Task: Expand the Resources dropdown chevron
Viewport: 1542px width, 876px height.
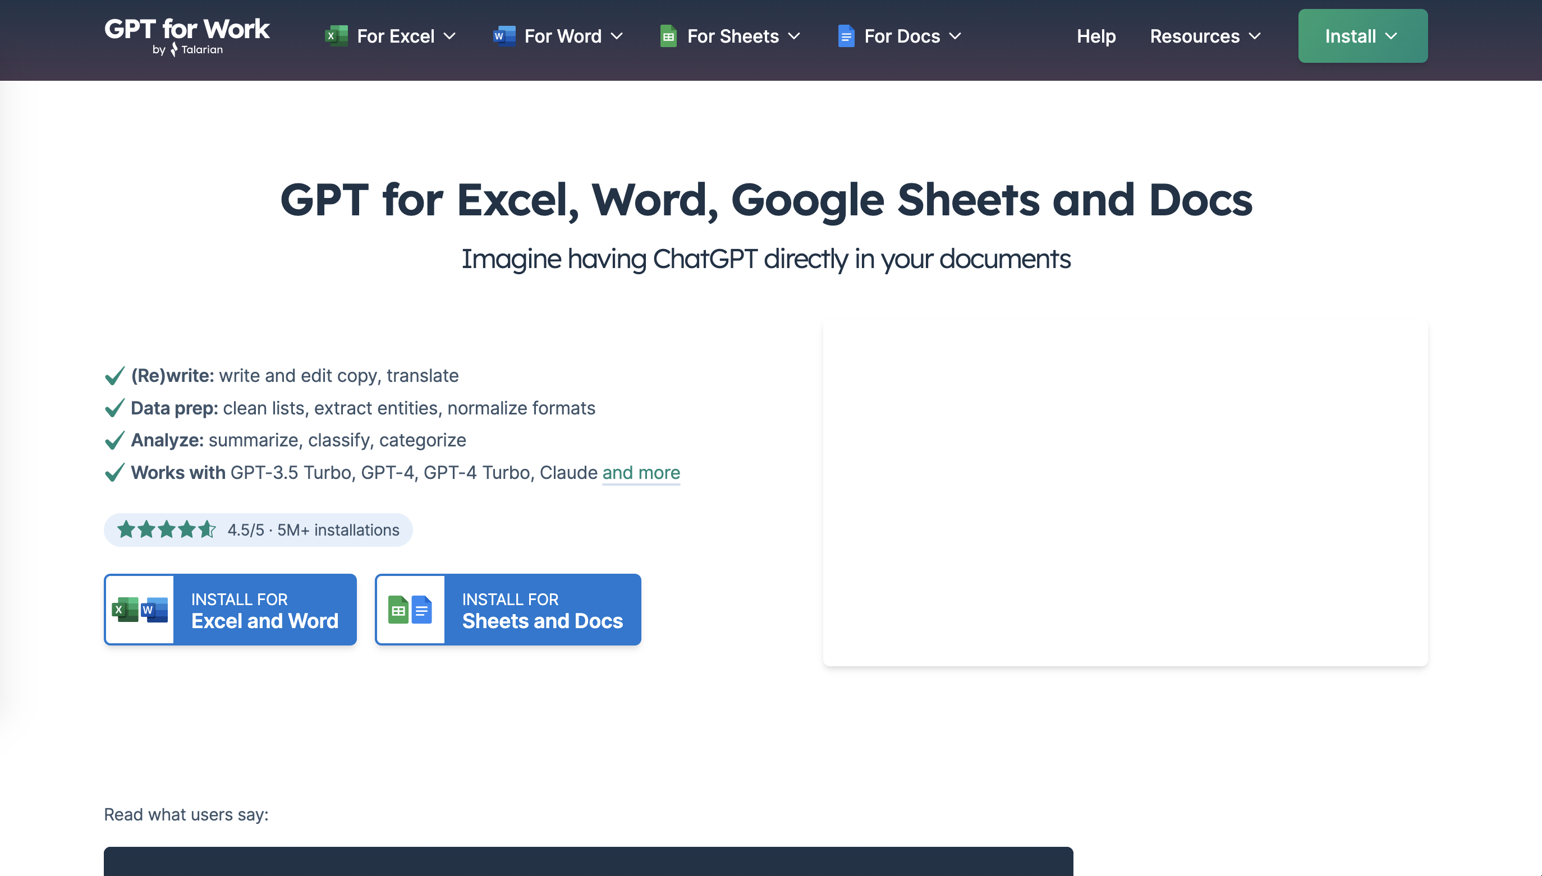Action: (1255, 36)
